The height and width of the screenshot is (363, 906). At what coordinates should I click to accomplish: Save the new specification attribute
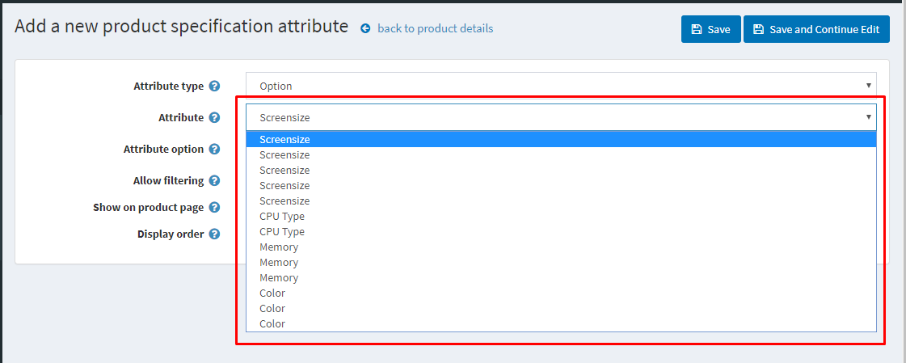tap(710, 29)
